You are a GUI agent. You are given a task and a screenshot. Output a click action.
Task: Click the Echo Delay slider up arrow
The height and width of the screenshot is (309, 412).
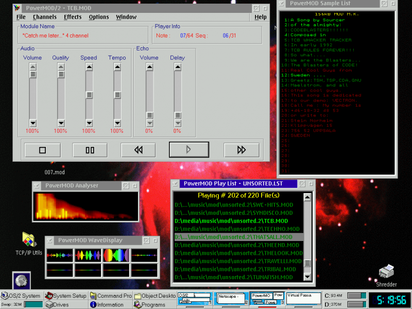tap(178, 67)
